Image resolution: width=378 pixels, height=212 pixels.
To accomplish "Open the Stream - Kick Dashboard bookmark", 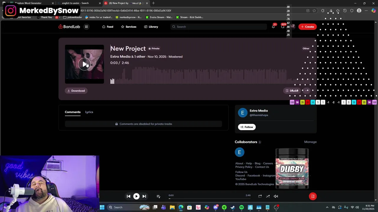I will point(189,17).
